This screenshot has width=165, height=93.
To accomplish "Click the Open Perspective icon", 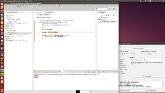I will pos(110,9).
